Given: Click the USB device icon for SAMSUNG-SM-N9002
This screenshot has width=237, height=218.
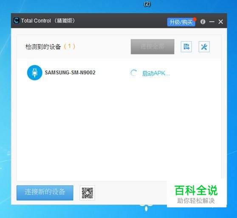Looking at the screenshot, I should (34, 73).
